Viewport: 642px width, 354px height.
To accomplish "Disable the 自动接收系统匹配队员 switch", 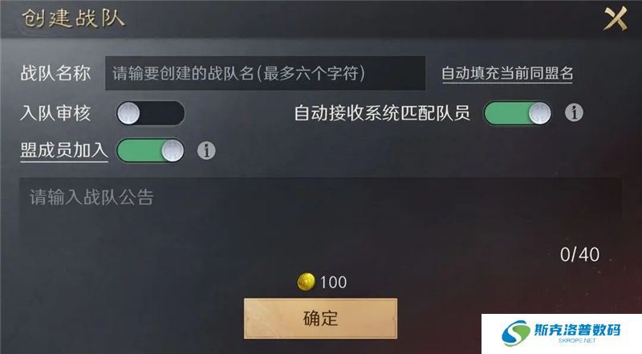I will tap(518, 113).
